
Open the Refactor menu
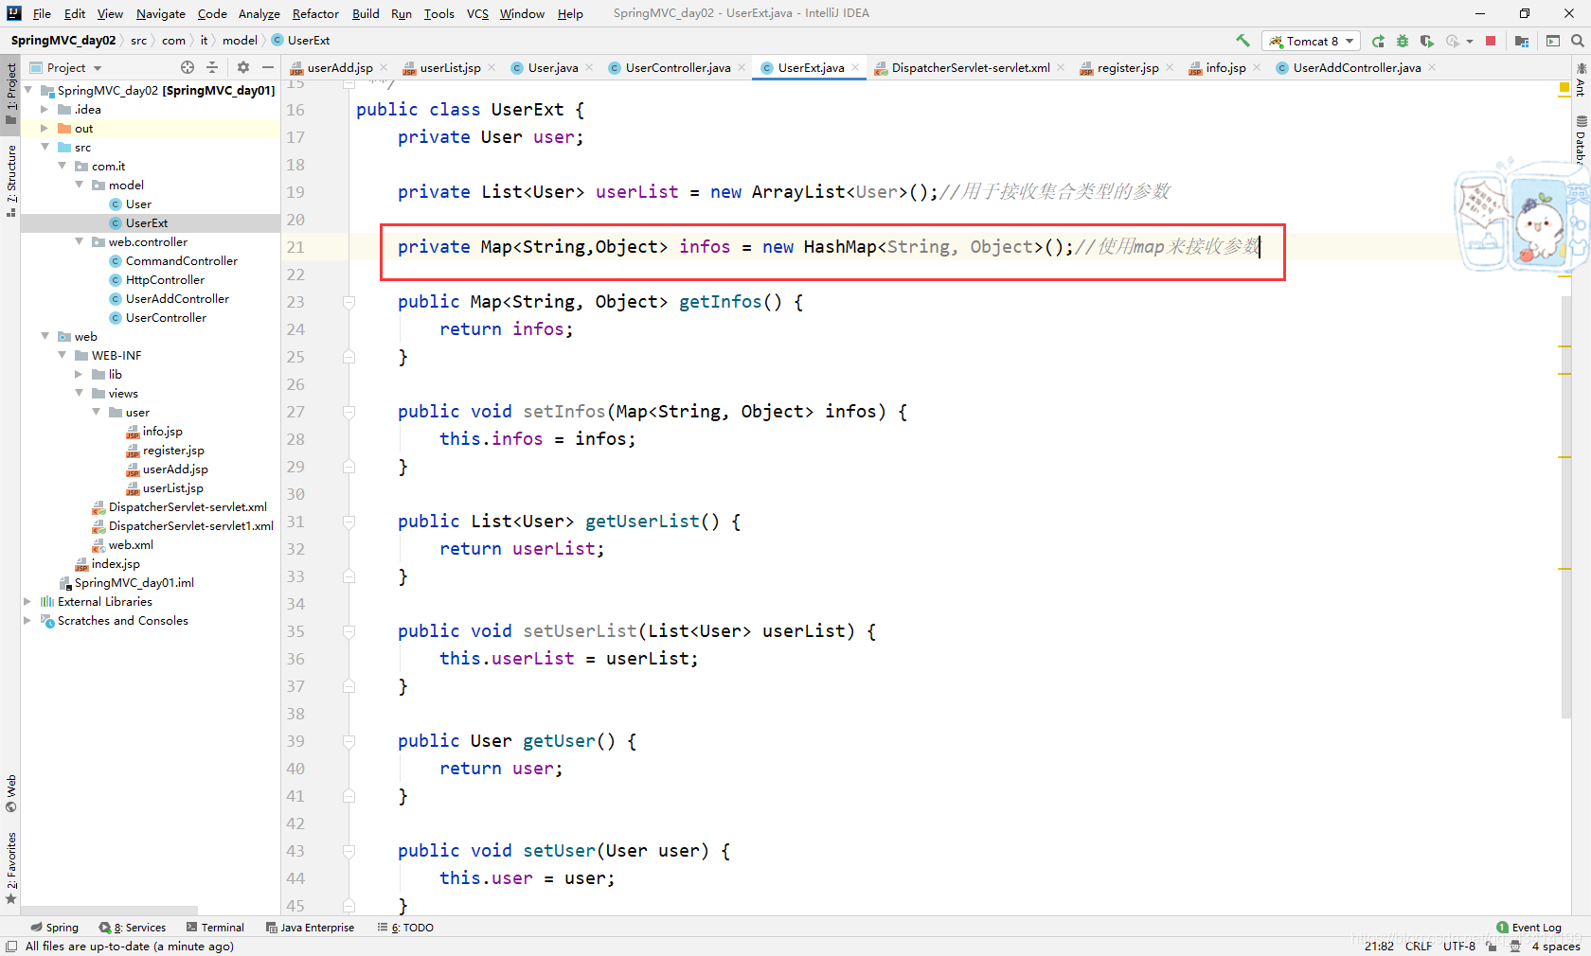315,13
